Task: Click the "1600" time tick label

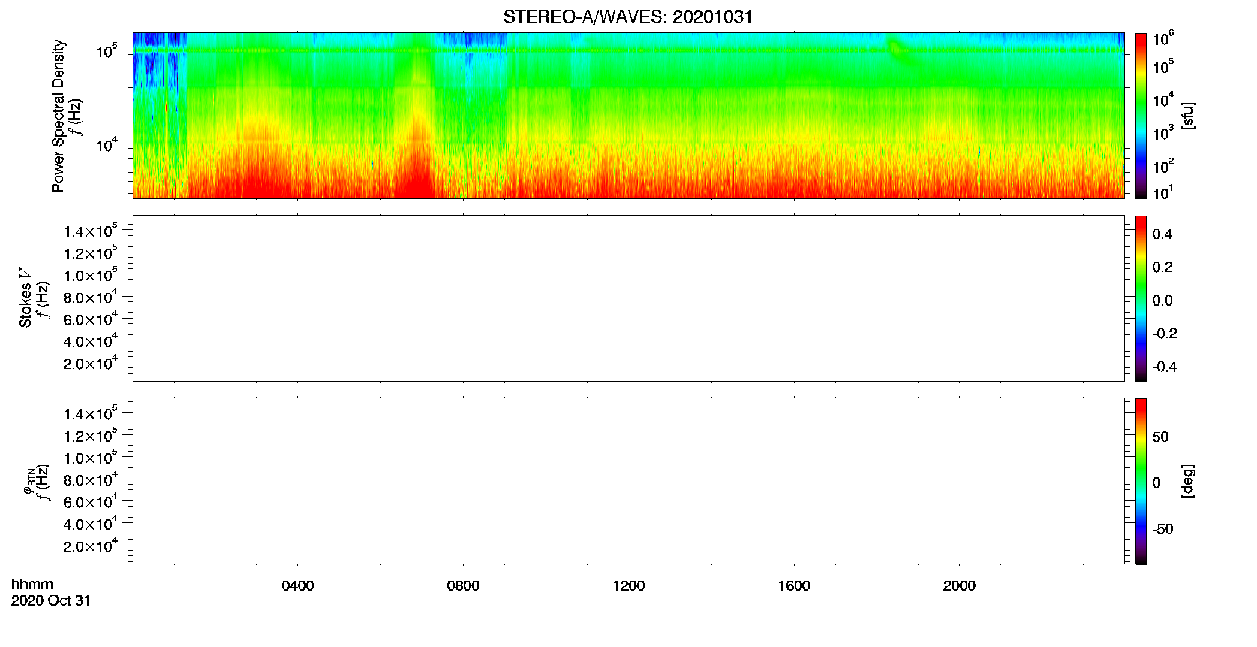Action: [794, 586]
